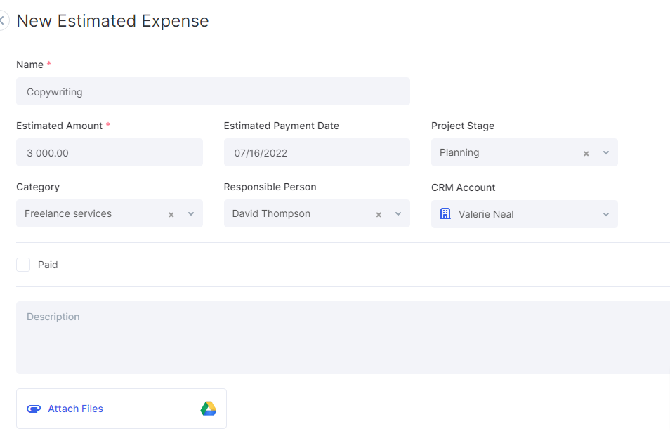This screenshot has width=670, height=443.
Task: Click the Attach Files link
Action: (x=75, y=409)
